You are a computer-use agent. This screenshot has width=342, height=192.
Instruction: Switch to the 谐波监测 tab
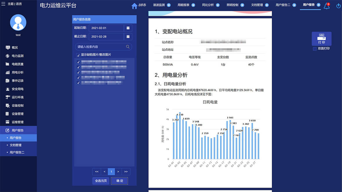tap(159, 5)
